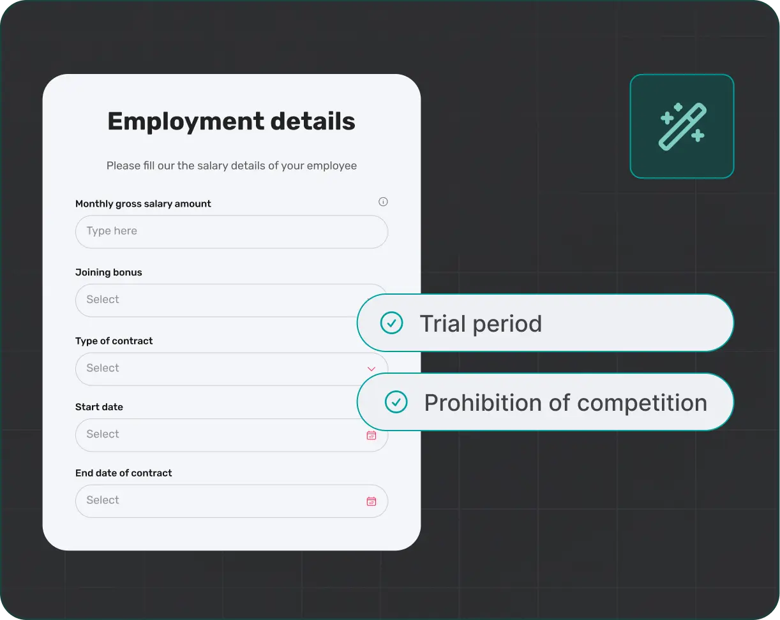Select the Trial period text
780x620 pixels.
click(481, 323)
